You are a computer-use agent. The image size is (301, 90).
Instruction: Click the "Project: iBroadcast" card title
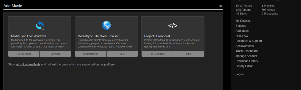pos(157,36)
